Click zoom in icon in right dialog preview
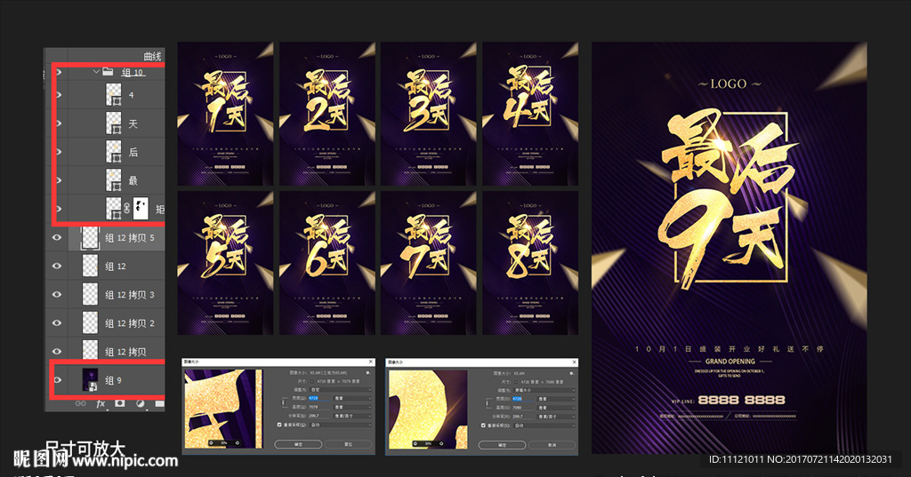 click(x=442, y=442)
